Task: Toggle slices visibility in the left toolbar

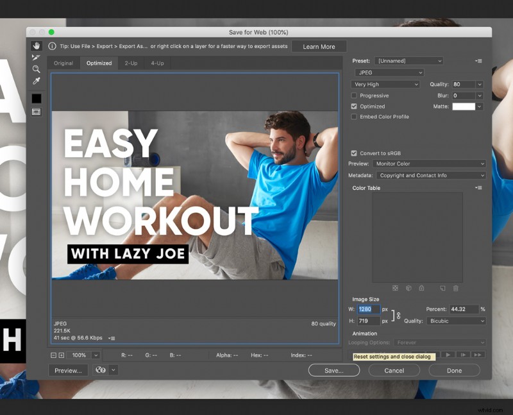Action: click(37, 110)
